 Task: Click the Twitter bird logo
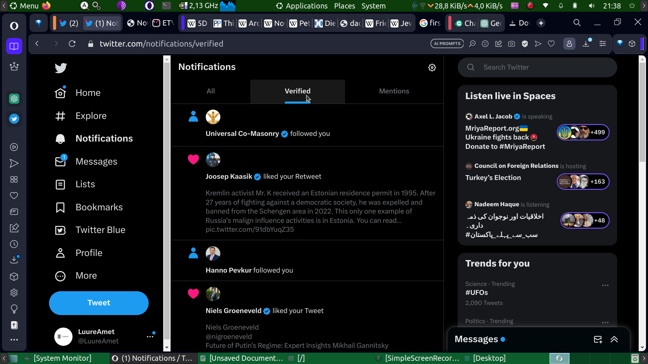pyautogui.click(x=61, y=68)
